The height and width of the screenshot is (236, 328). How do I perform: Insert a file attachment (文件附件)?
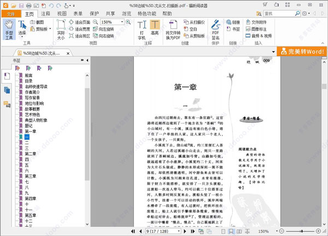[256, 22]
